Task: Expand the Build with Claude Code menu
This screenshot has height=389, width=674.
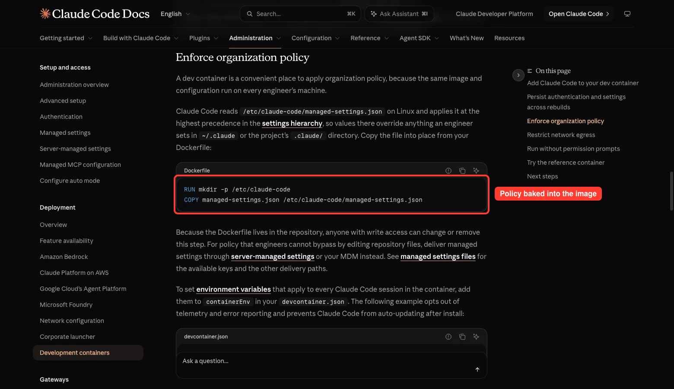Action: [141, 38]
